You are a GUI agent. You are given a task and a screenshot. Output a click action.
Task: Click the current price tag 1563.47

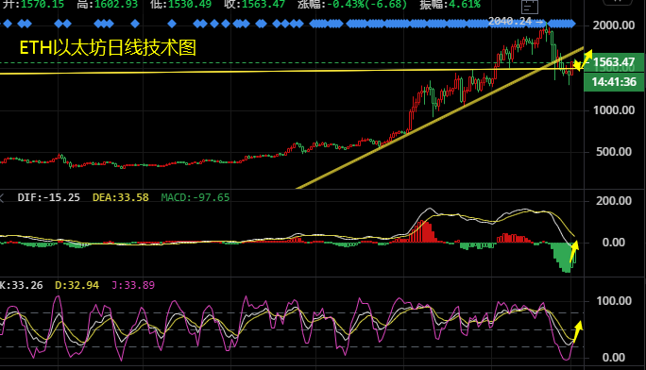point(614,62)
